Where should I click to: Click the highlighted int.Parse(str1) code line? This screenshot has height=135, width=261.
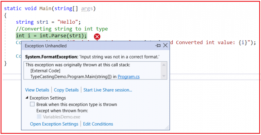[51, 36]
